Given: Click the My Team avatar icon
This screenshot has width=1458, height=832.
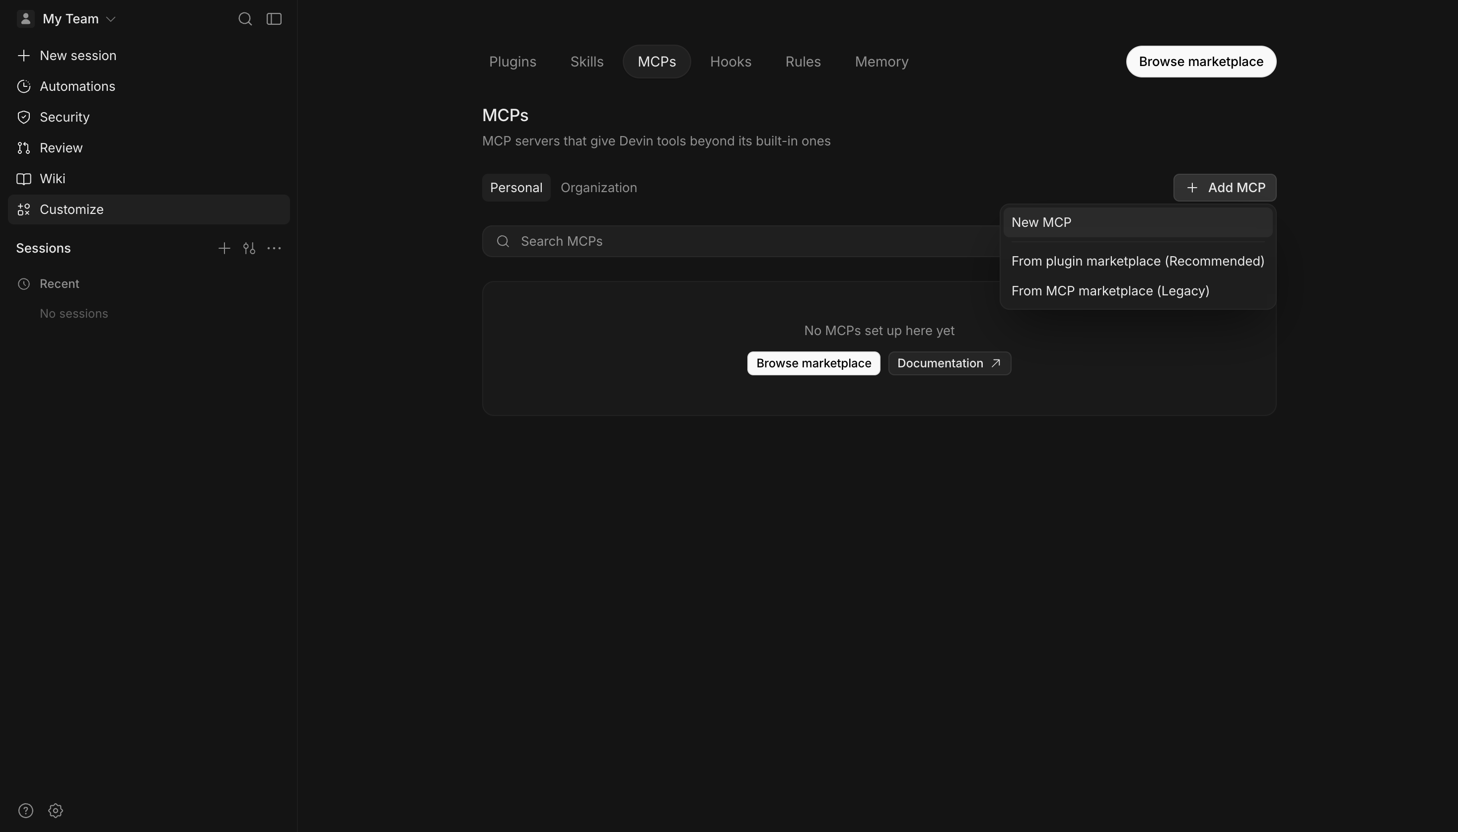Looking at the screenshot, I should click(26, 19).
